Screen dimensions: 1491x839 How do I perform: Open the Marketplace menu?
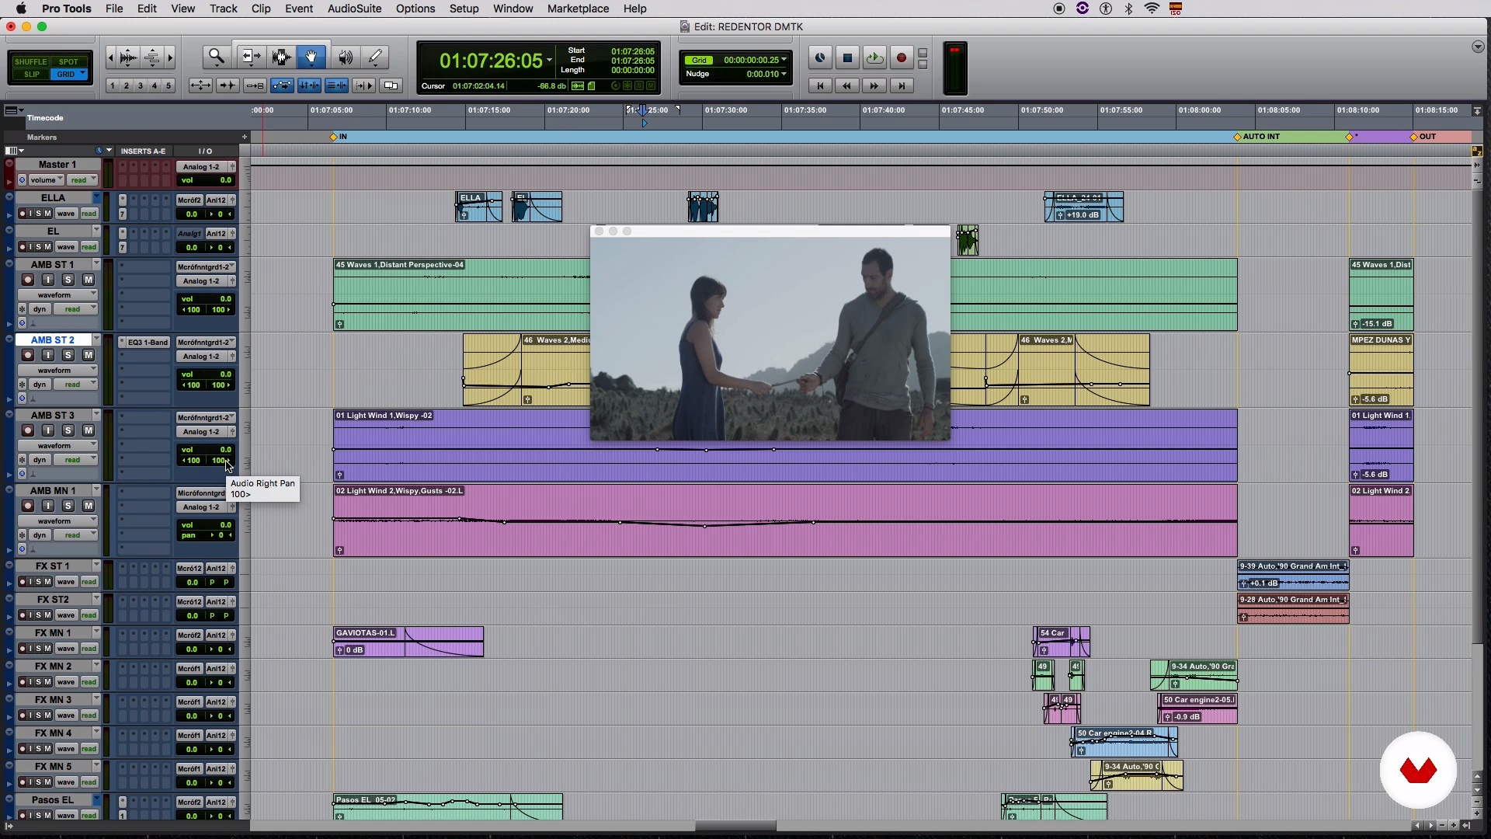click(x=578, y=9)
